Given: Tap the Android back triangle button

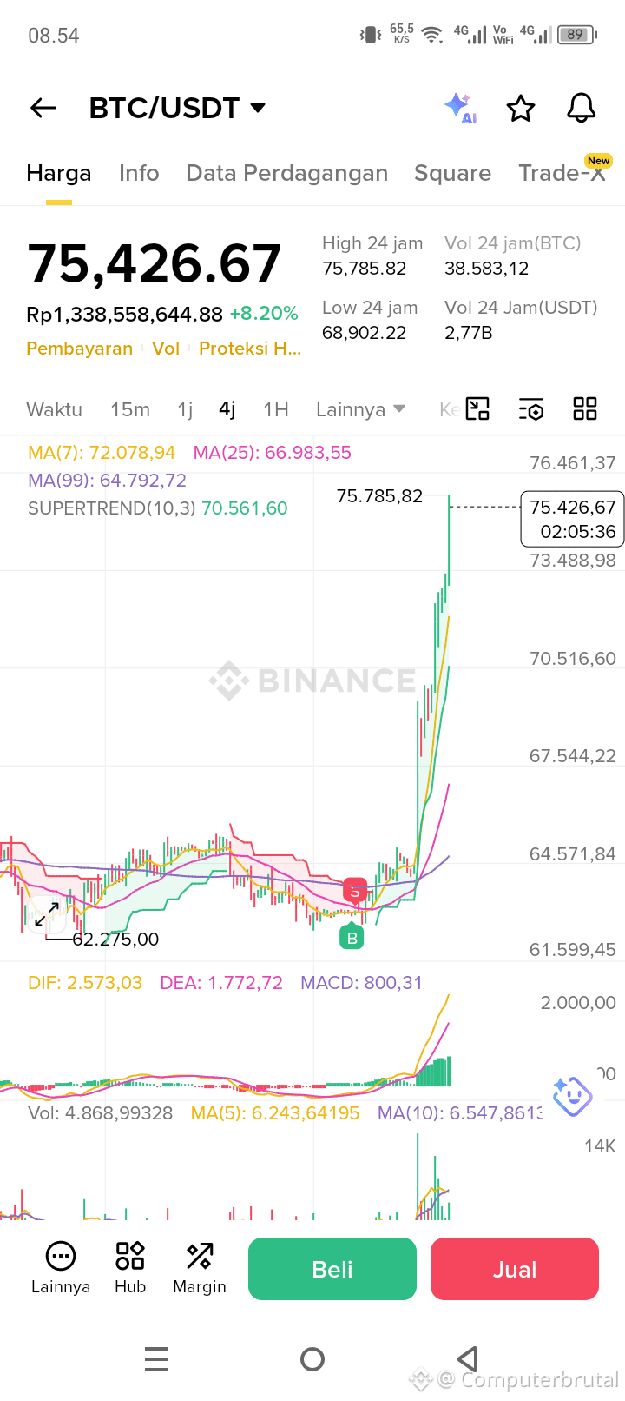Looking at the screenshot, I should point(468,1358).
